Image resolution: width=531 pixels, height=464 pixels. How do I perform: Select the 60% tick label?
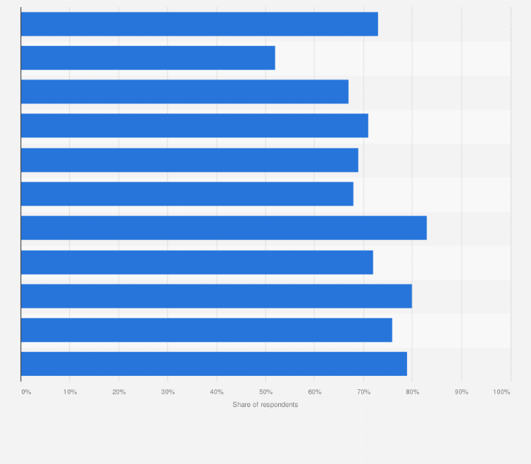coord(314,391)
